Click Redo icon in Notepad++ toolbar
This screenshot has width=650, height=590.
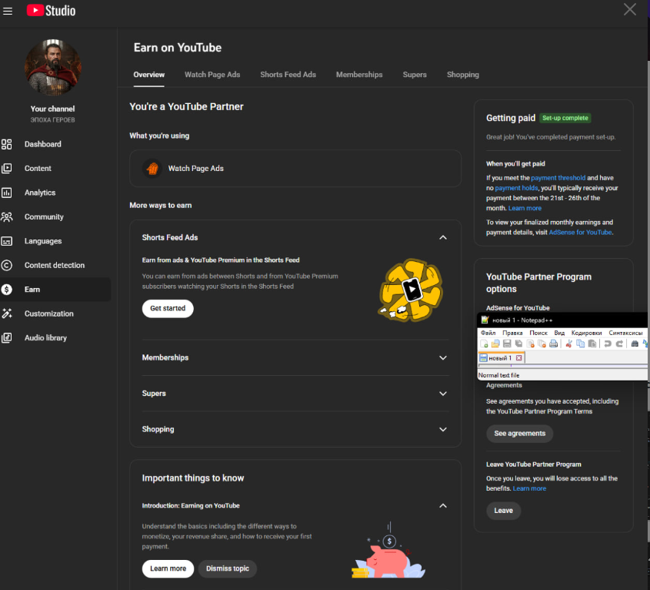(619, 344)
